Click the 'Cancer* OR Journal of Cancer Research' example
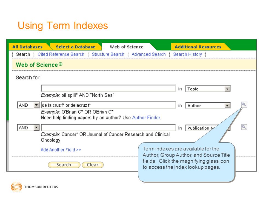Viewport: 263px width, 197px height. (105, 137)
